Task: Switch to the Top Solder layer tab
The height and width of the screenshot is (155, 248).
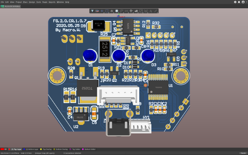Action: 75,149
